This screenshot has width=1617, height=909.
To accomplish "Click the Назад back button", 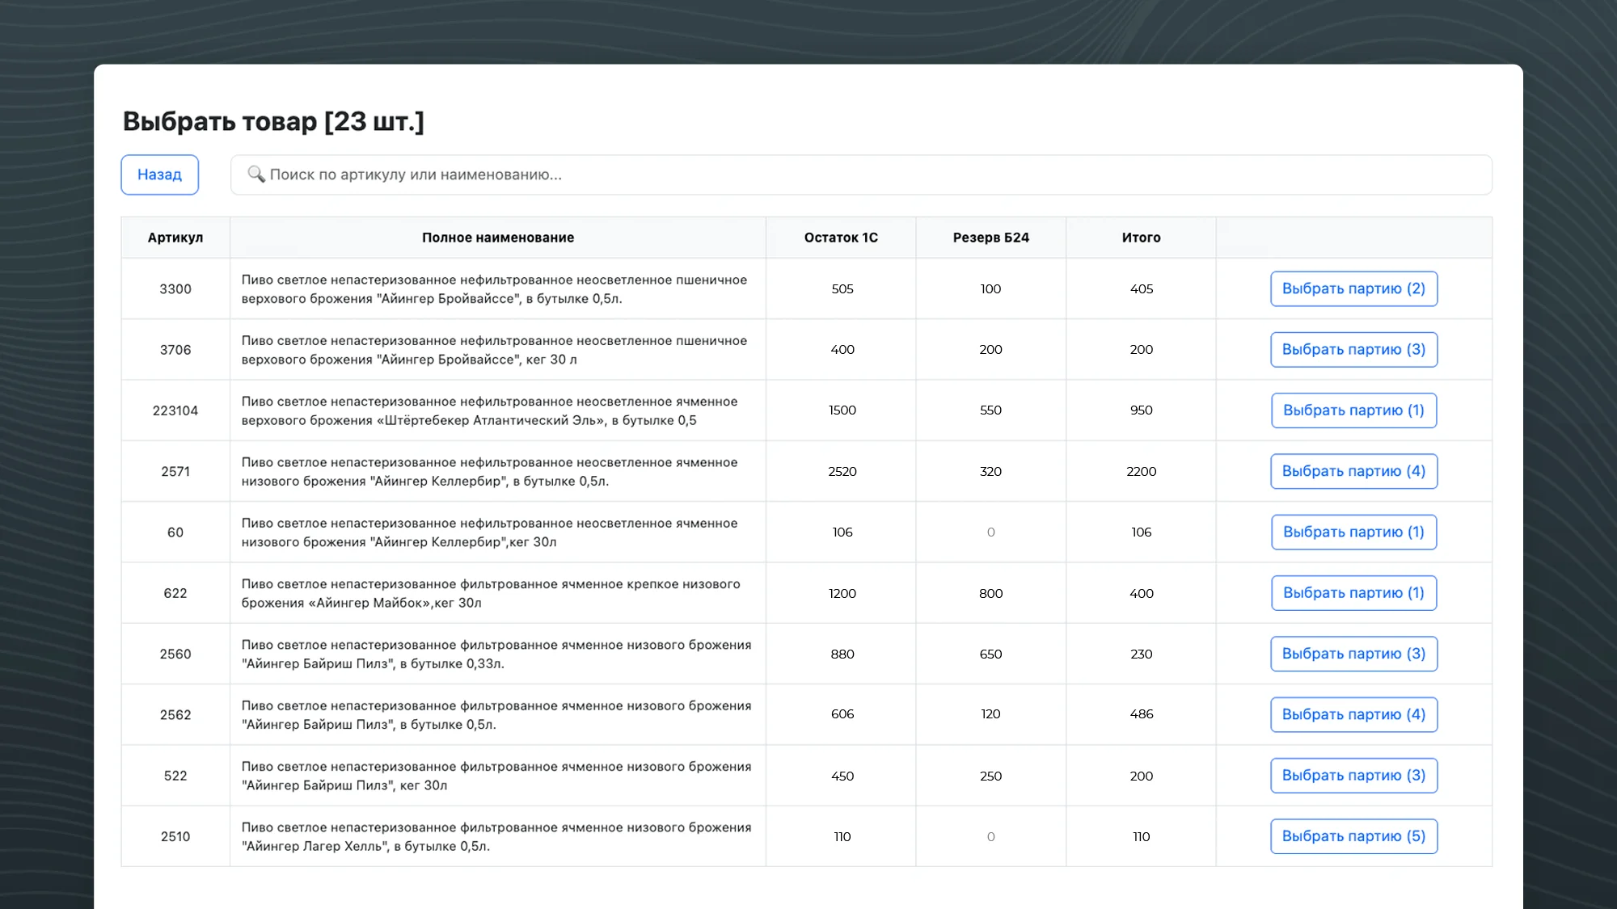I will (159, 175).
